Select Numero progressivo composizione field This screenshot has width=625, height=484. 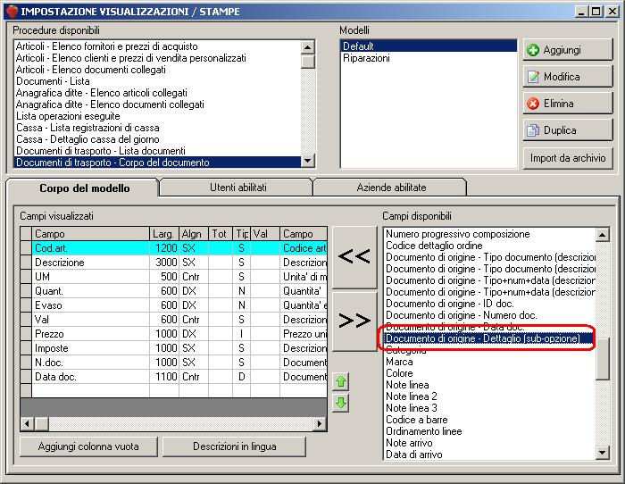pos(489,234)
